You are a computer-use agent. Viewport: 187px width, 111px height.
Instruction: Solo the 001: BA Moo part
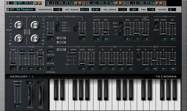click(x=39, y=3)
